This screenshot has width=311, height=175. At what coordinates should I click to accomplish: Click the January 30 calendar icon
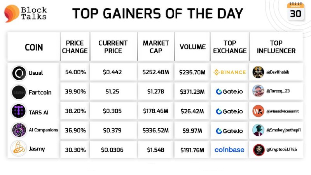[x=295, y=11]
